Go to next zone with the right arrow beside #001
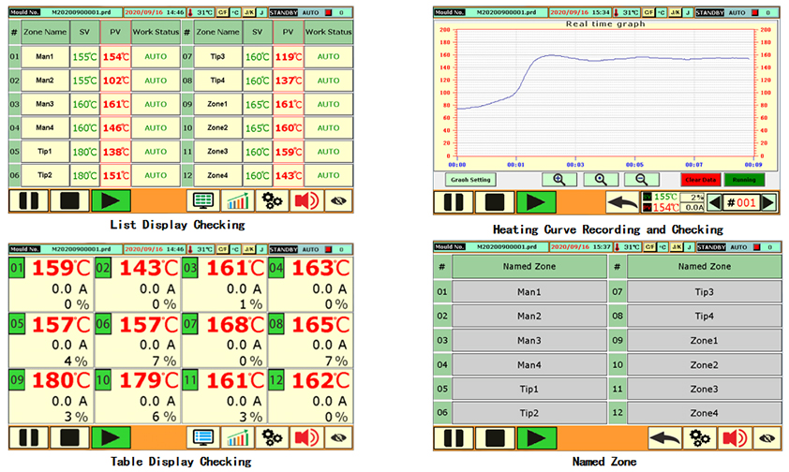This screenshot has width=789, height=472. point(768,202)
